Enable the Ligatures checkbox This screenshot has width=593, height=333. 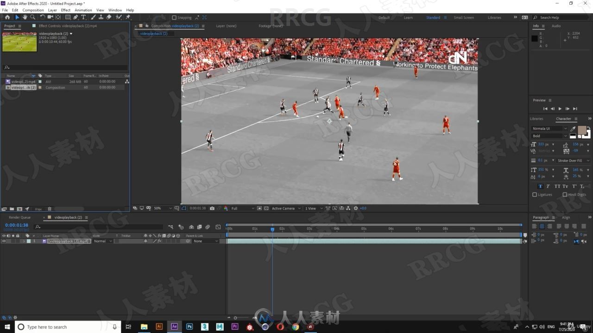[x=535, y=195]
